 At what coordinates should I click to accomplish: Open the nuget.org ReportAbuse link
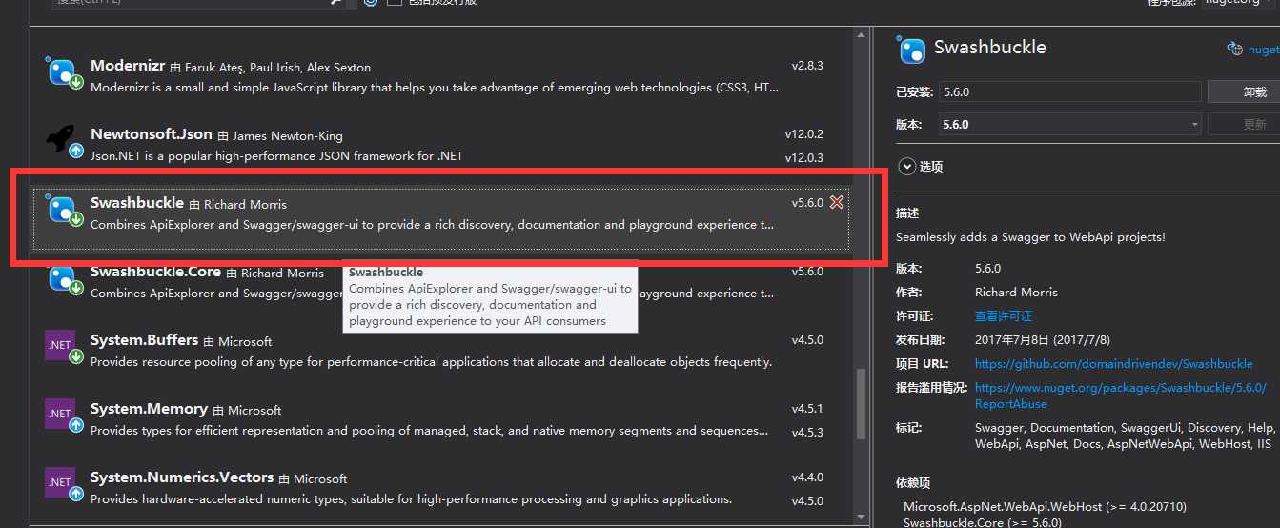(x=1121, y=396)
